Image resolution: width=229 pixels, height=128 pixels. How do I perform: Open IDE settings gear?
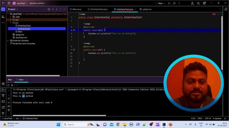point(204,3)
